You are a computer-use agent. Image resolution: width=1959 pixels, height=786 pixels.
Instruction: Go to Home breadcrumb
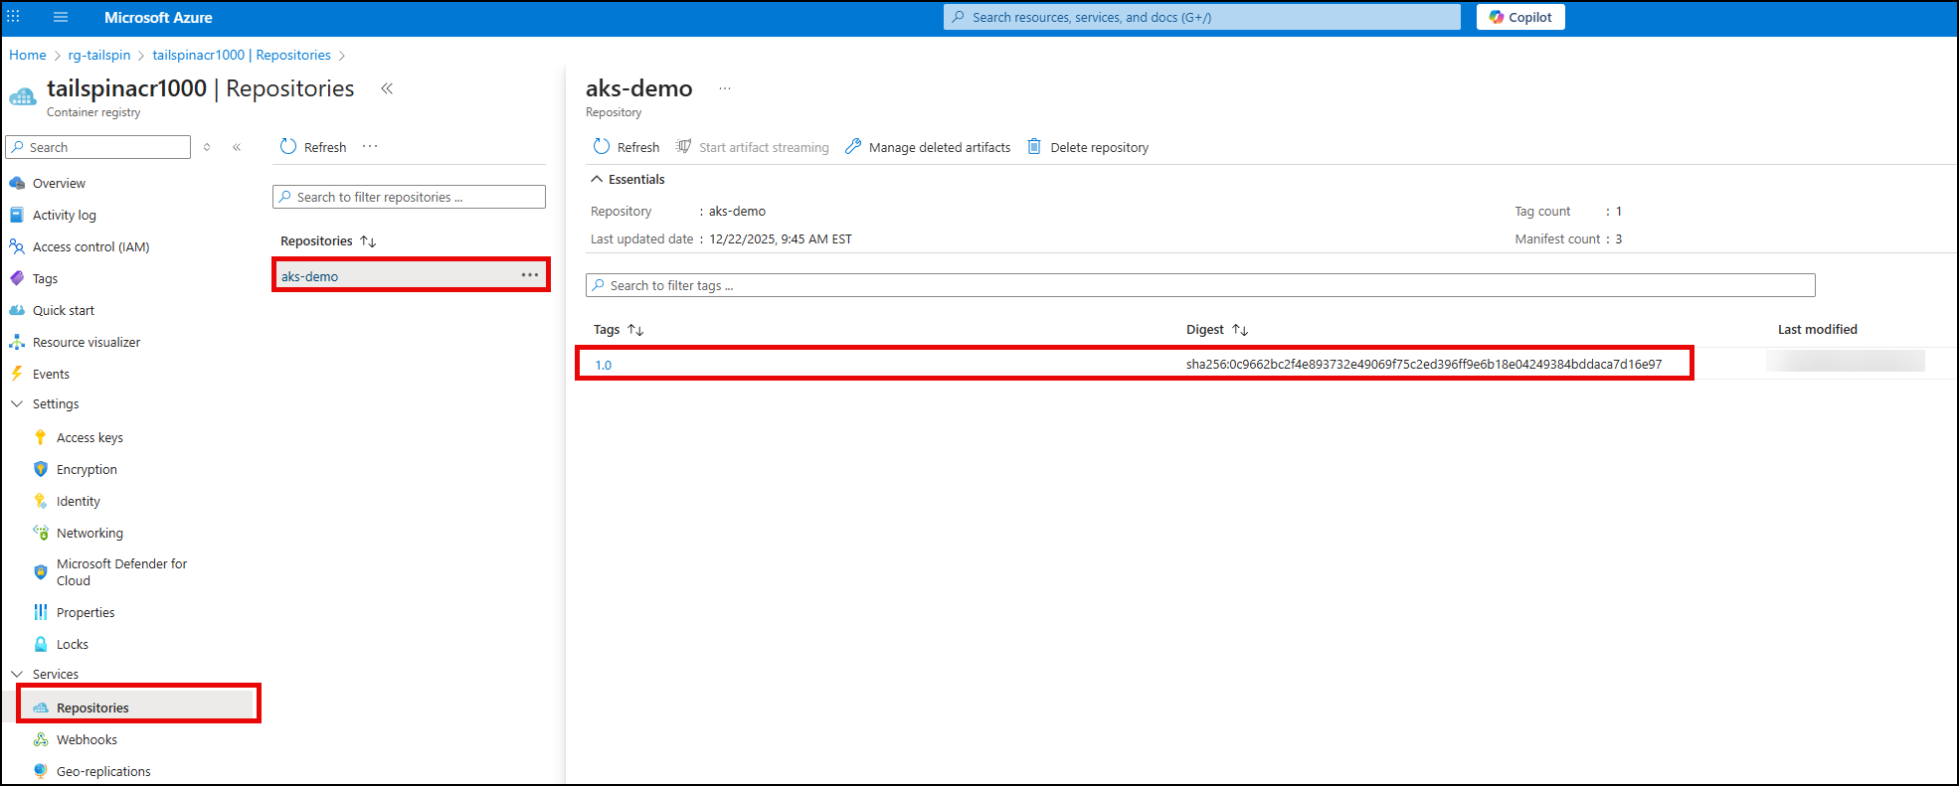point(28,56)
